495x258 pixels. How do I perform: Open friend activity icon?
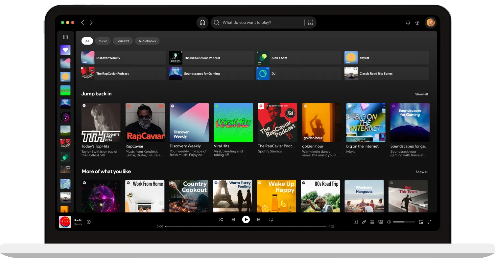pyautogui.click(x=417, y=22)
